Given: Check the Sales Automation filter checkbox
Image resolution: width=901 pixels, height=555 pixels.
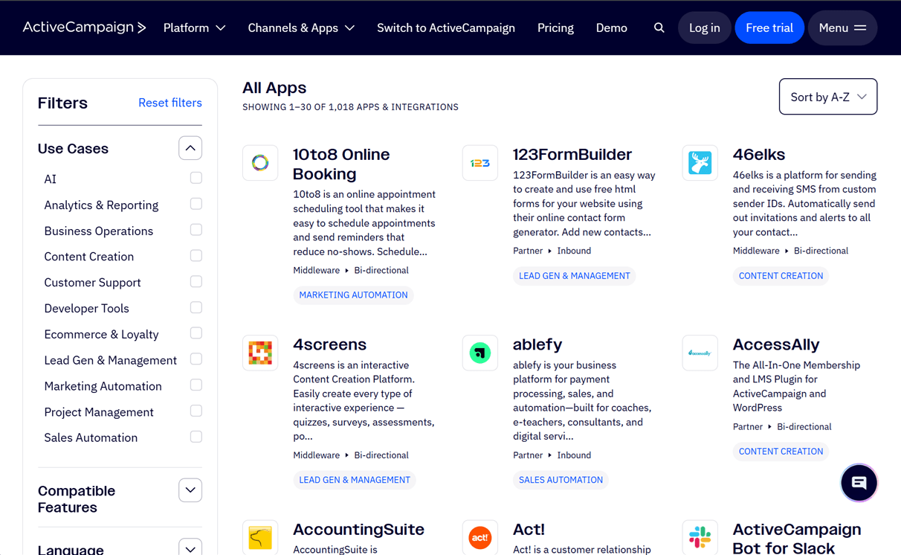Looking at the screenshot, I should 196,437.
